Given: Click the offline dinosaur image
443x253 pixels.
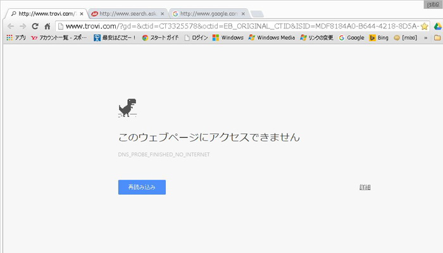Looking at the screenshot, I should click(x=127, y=108).
